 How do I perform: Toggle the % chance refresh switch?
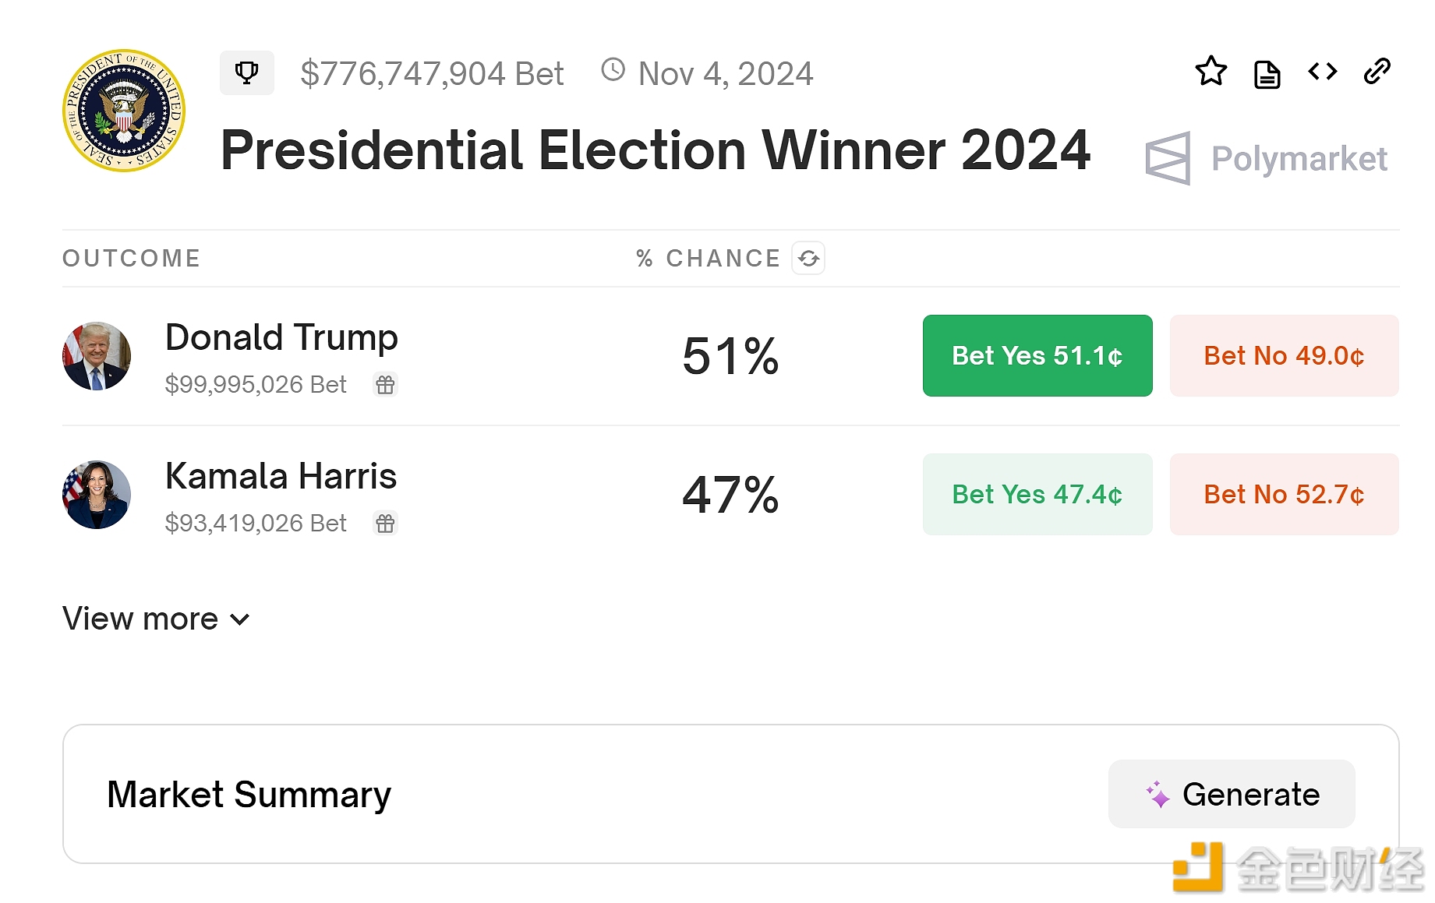808,258
